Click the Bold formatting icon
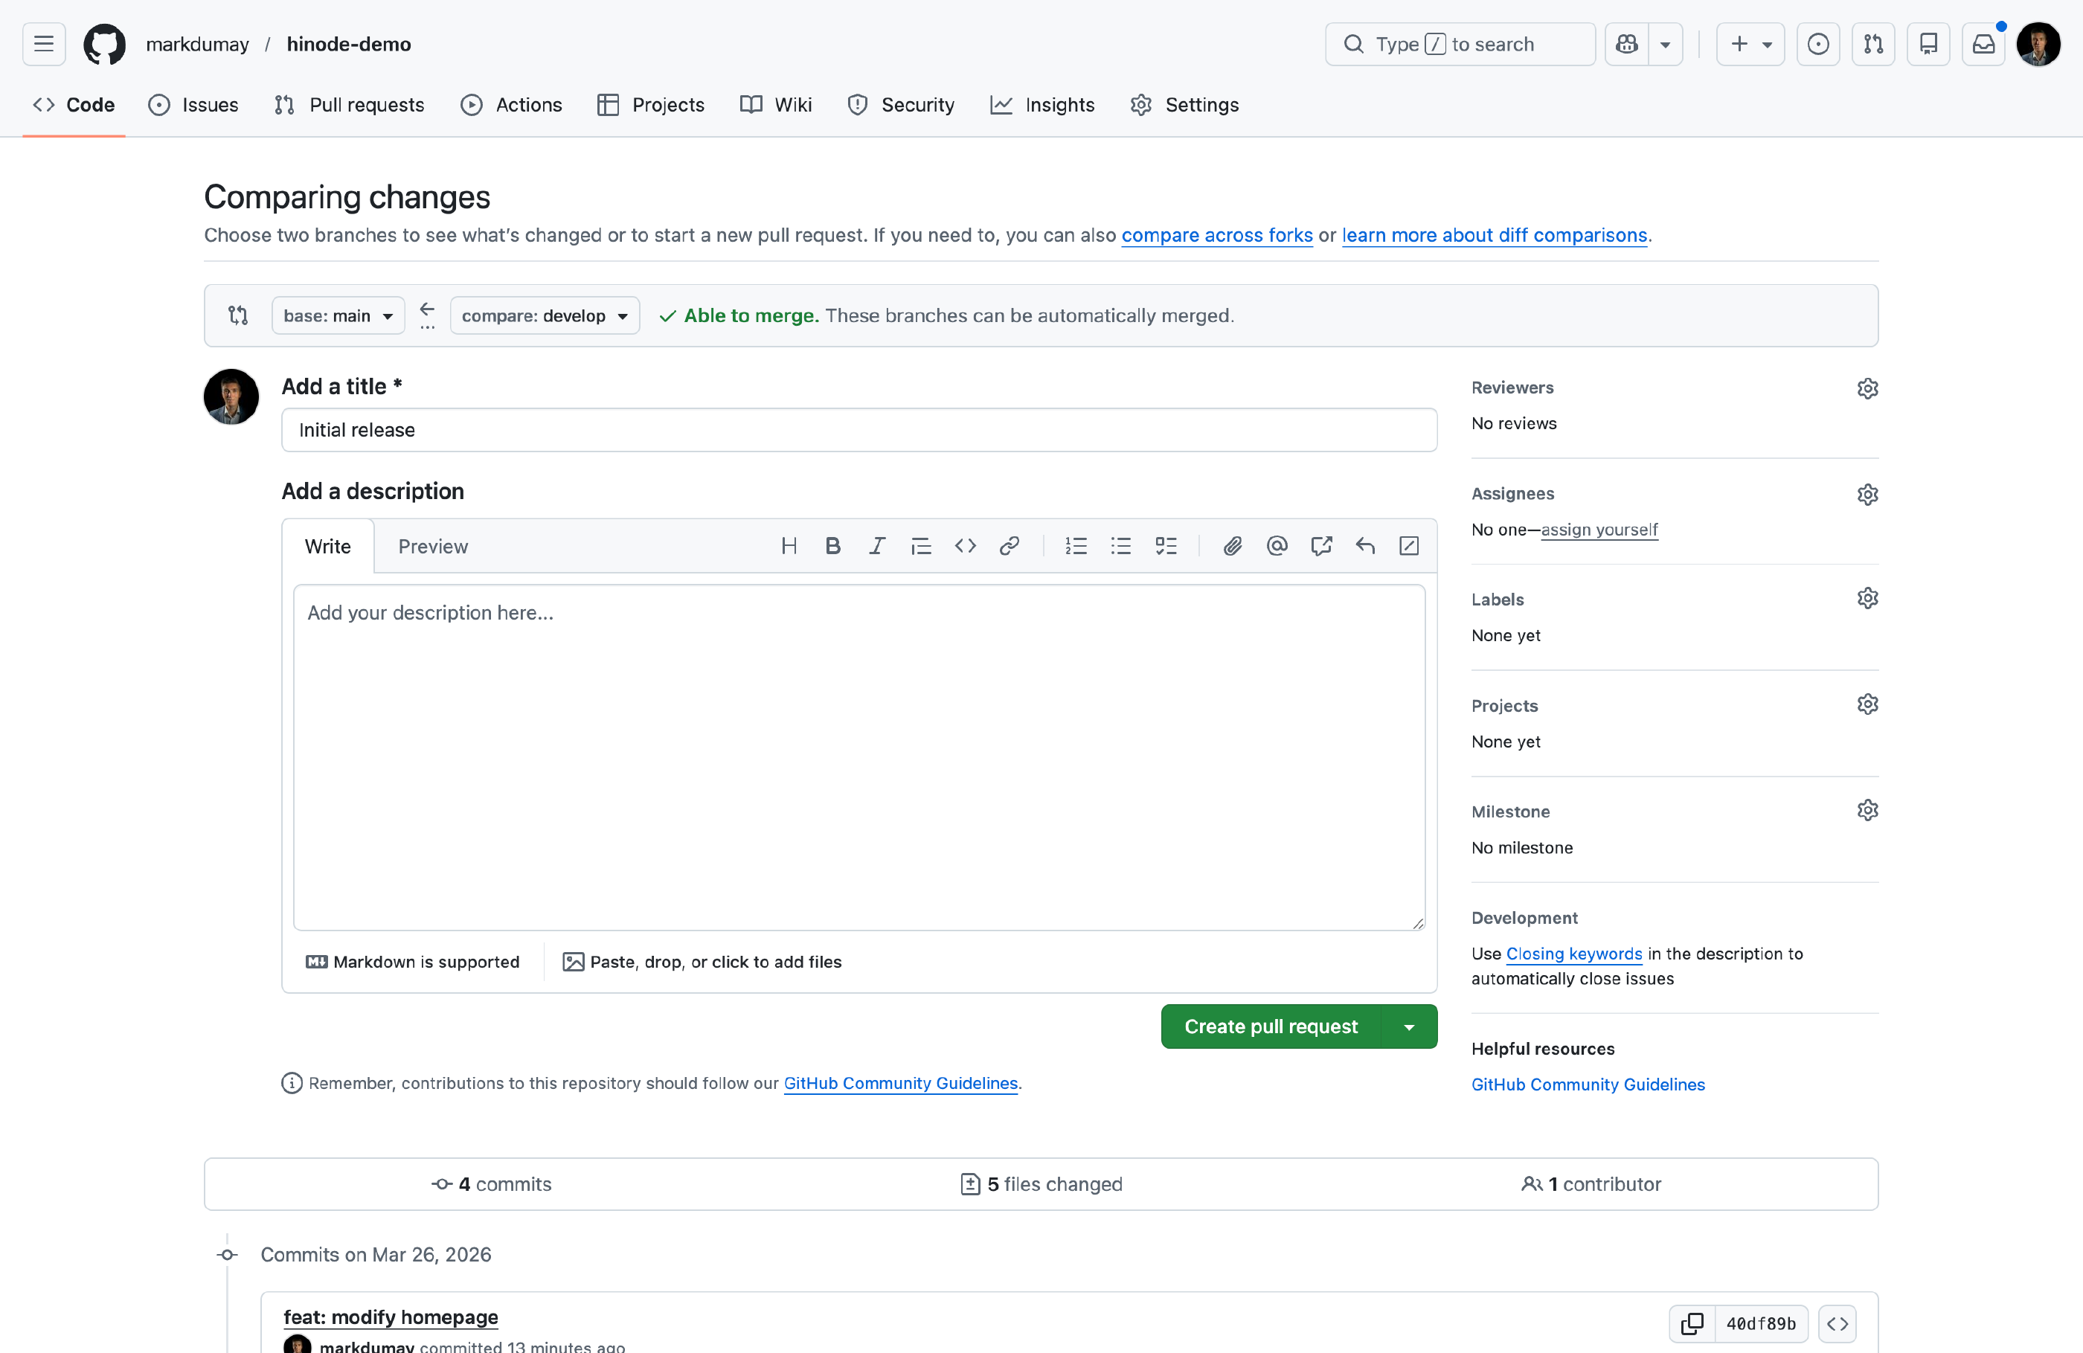 point(832,546)
